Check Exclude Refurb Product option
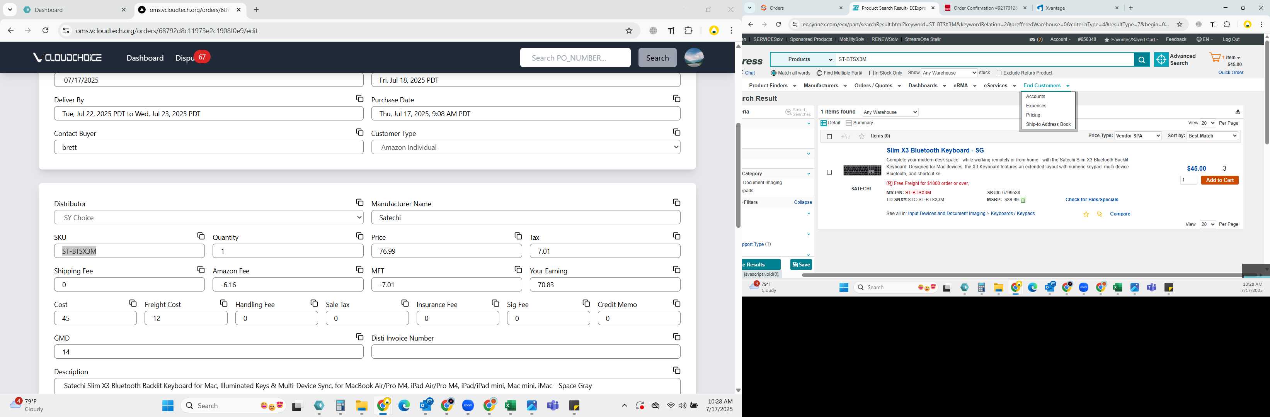The width and height of the screenshot is (1270, 417). pos(999,73)
